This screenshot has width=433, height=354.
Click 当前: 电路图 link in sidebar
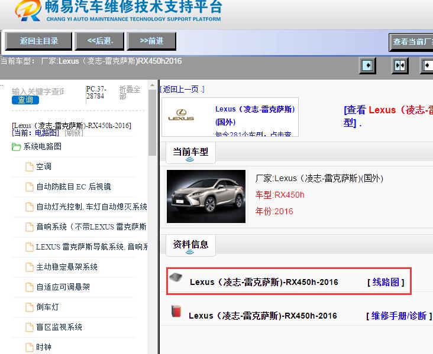[35, 133]
